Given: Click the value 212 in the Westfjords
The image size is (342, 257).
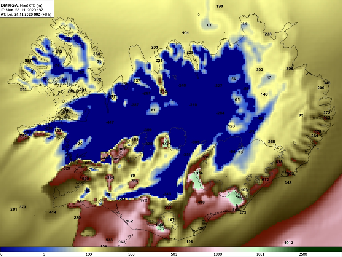Looking at the screenshot, I should [59, 51].
